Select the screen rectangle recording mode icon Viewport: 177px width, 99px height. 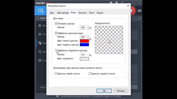41,11
